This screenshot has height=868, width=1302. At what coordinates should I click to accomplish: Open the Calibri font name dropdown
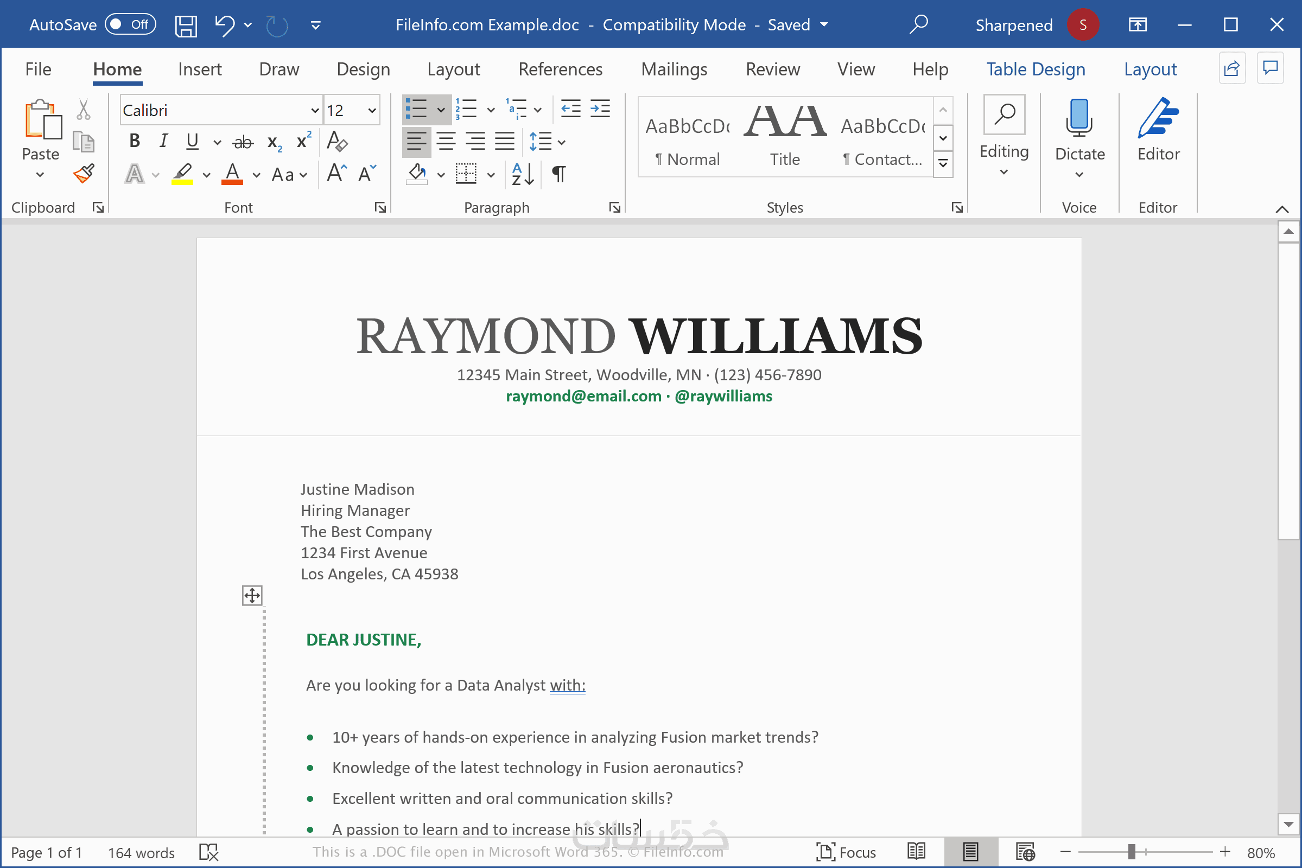pyautogui.click(x=315, y=111)
